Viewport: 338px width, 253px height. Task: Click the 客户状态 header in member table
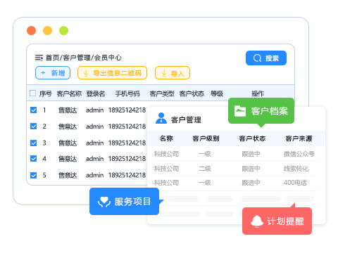[x=192, y=93]
